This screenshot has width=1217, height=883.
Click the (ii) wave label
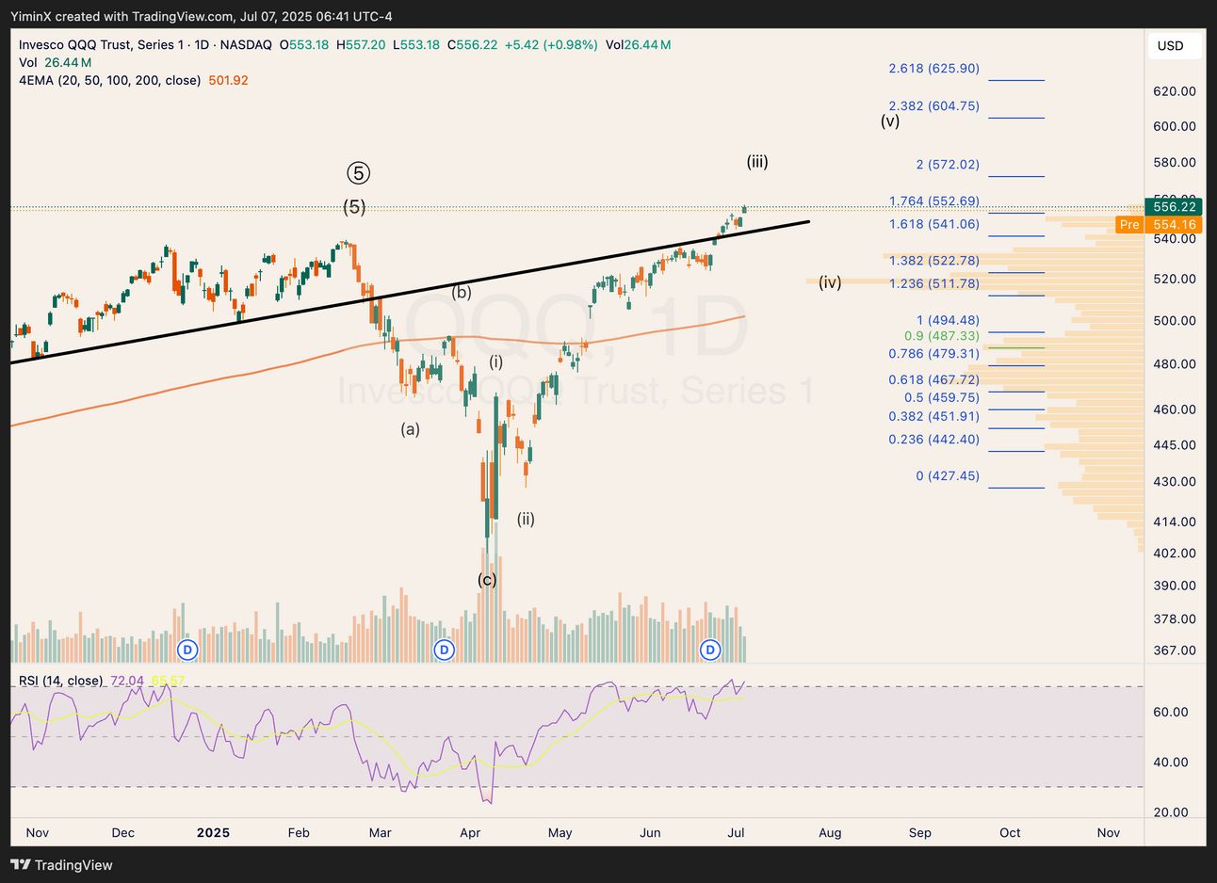coord(526,519)
